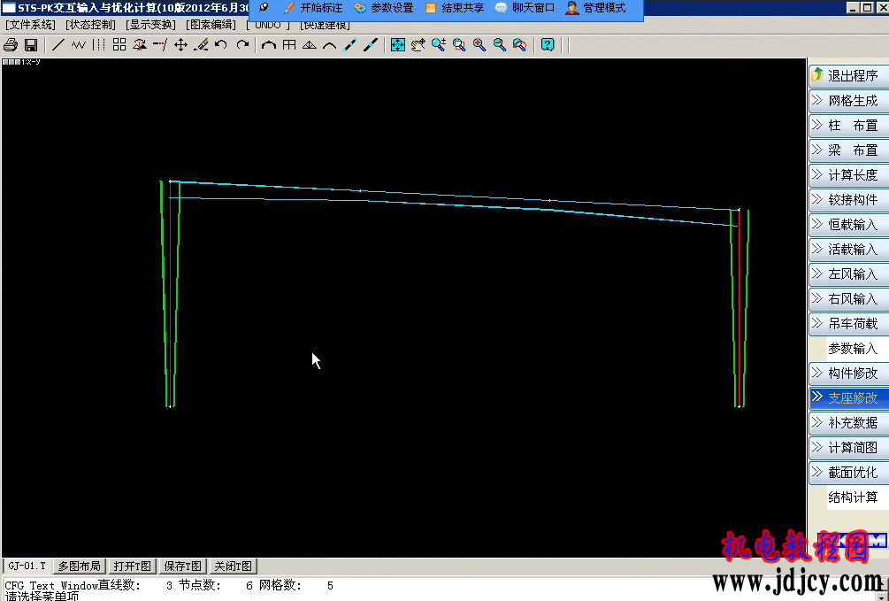
Task: Open the UNDO menu
Action: pos(268,25)
